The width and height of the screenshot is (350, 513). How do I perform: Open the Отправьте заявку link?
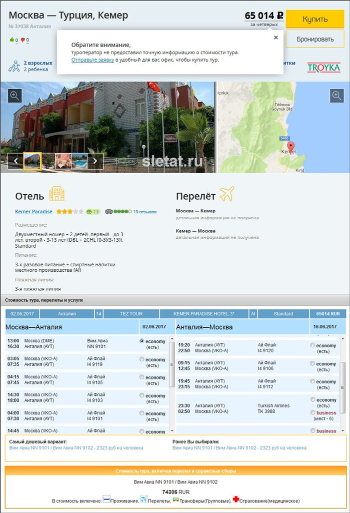92,60
